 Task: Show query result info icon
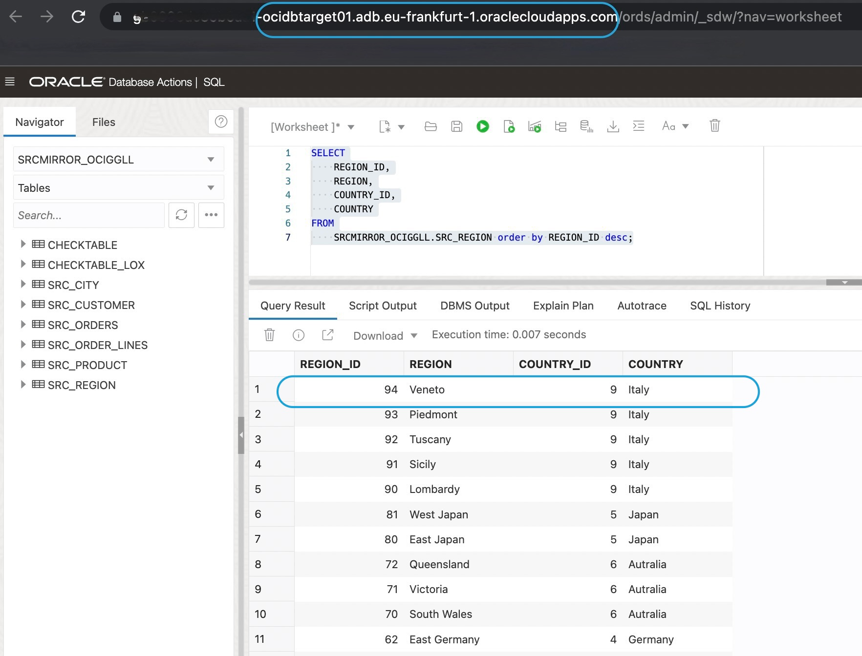pos(299,335)
